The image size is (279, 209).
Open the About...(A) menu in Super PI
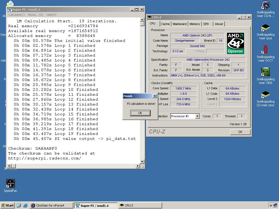(x=35, y=15)
